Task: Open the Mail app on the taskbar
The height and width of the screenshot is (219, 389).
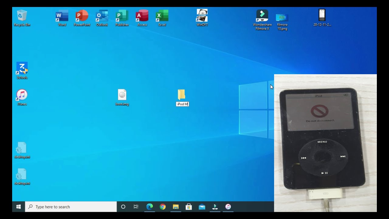Action: click(202, 207)
